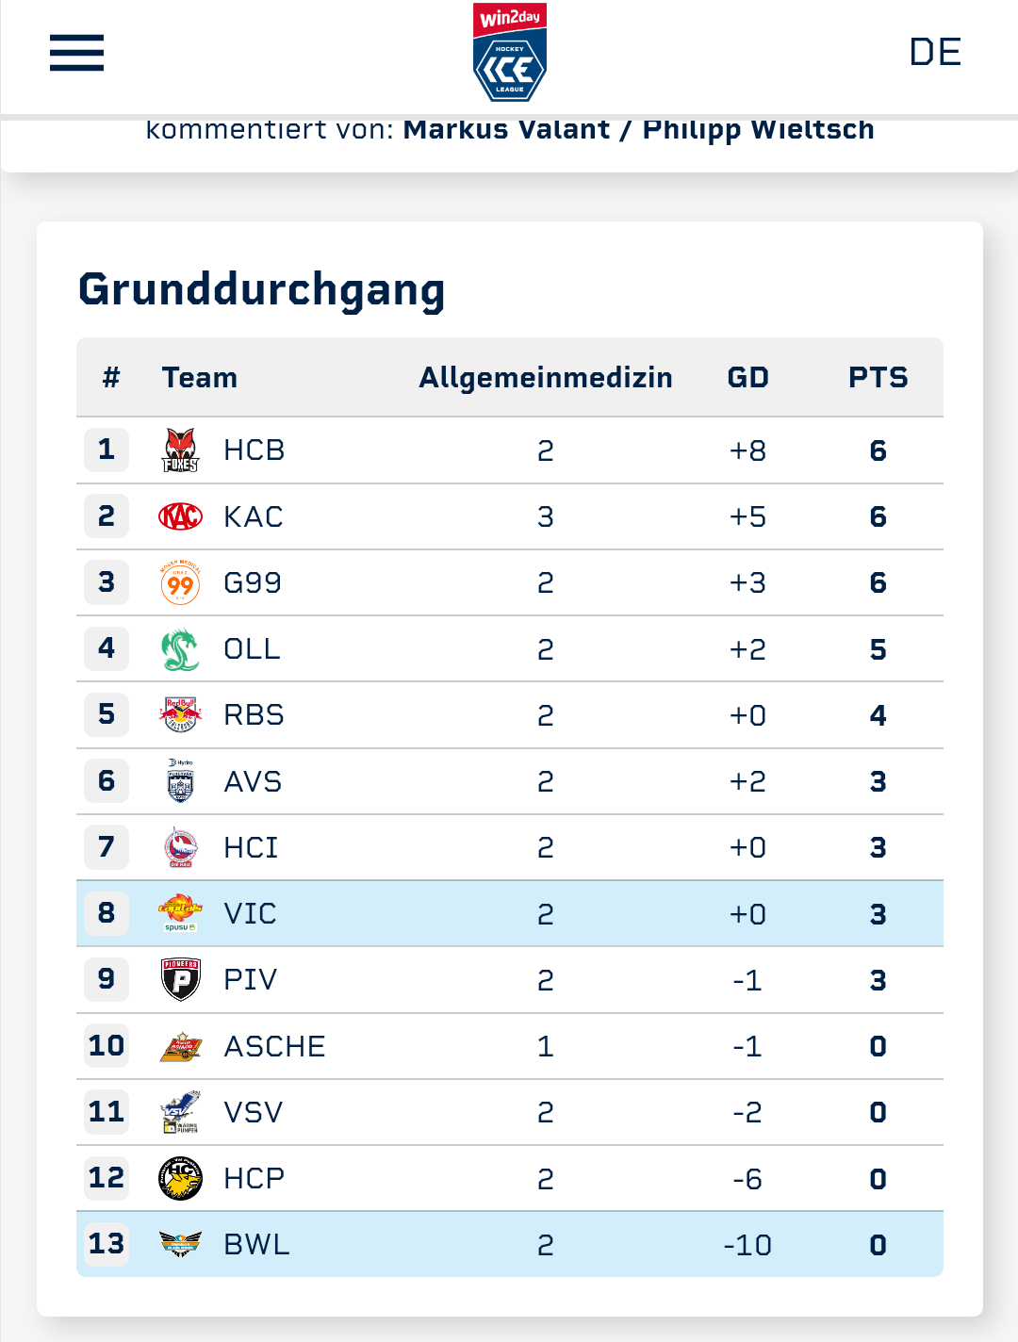
Task: Click the OLL green dragon logo
Action: 180,649
